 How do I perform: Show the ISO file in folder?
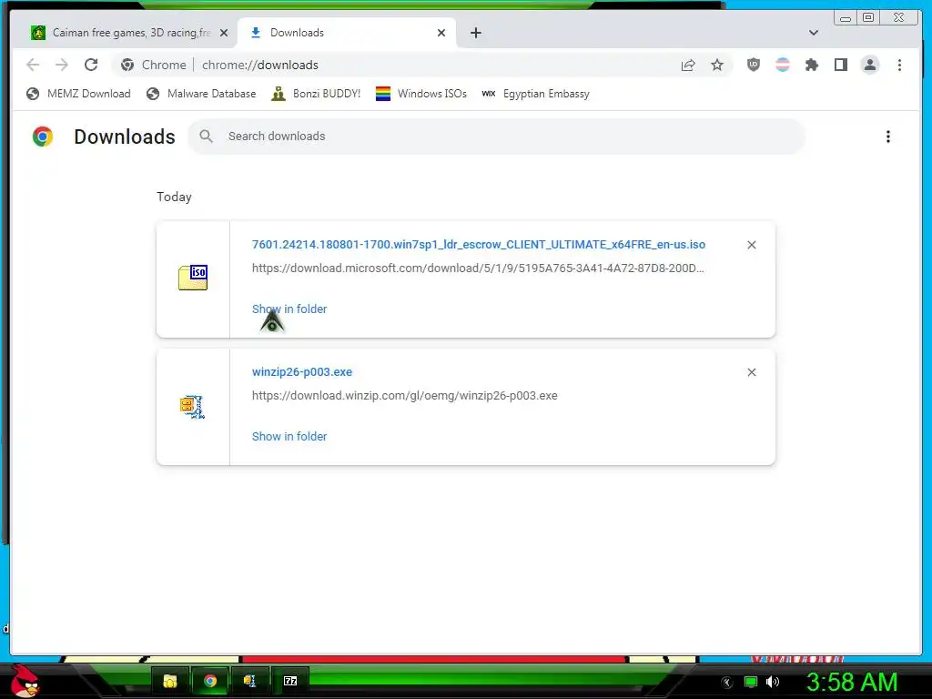pos(289,309)
